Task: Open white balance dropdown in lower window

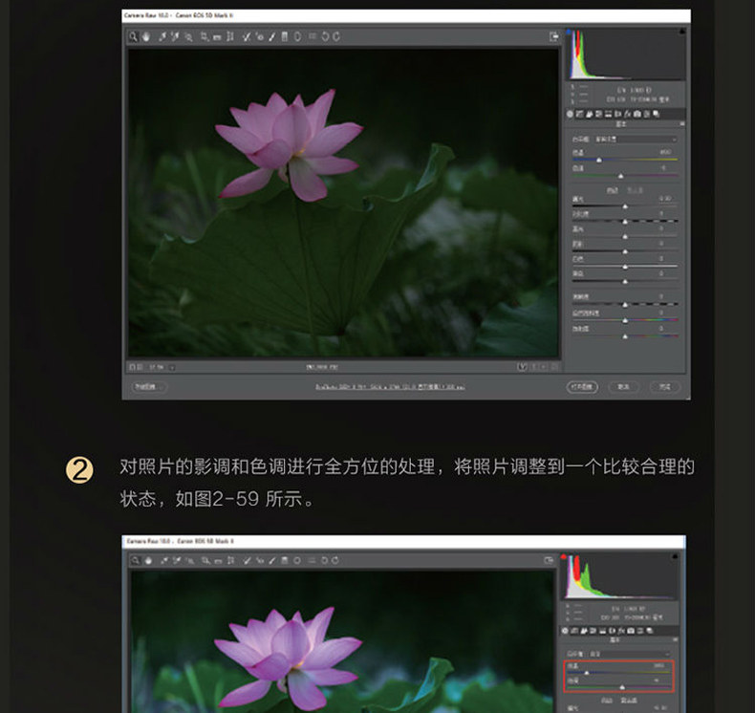Action: tap(630, 654)
